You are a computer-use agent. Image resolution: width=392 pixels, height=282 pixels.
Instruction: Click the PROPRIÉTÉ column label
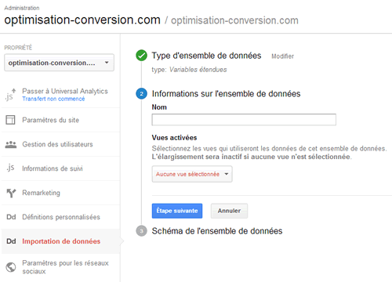pyautogui.click(x=18, y=48)
